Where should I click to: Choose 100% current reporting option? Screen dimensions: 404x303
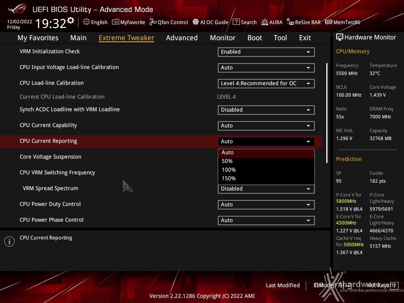[x=266, y=170]
